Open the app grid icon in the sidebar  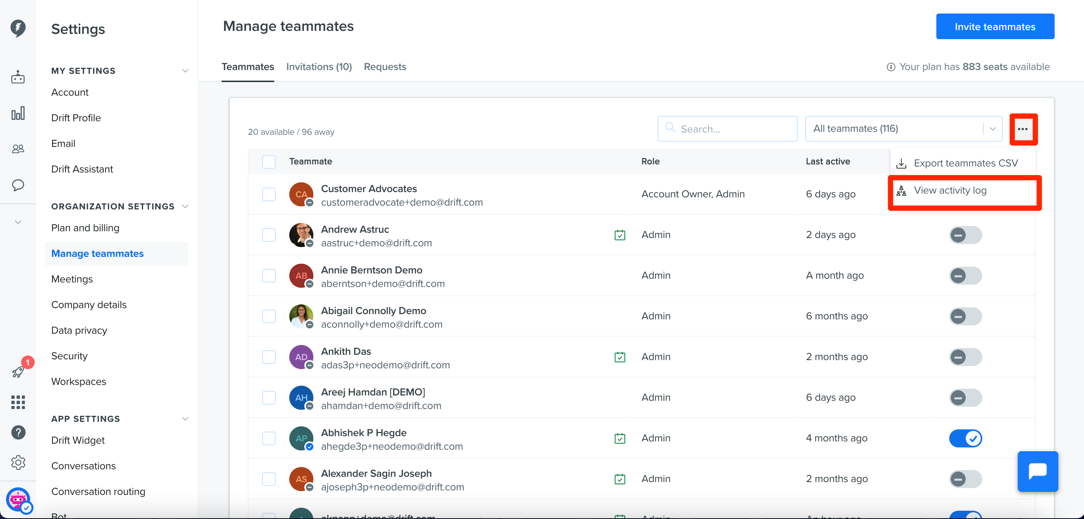18,402
